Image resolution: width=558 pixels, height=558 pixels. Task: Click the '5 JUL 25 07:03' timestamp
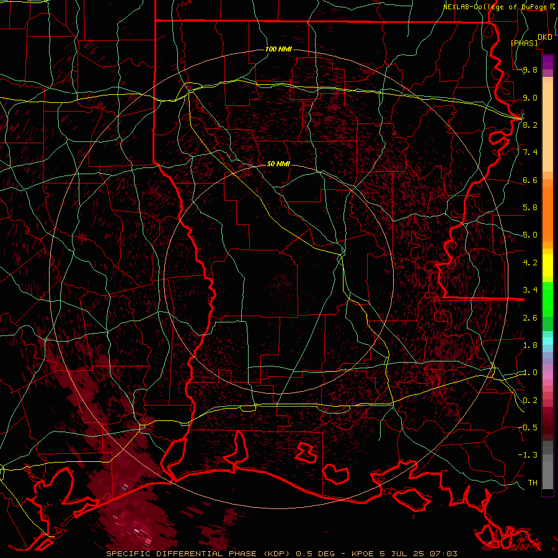pyautogui.click(x=419, y=554)
